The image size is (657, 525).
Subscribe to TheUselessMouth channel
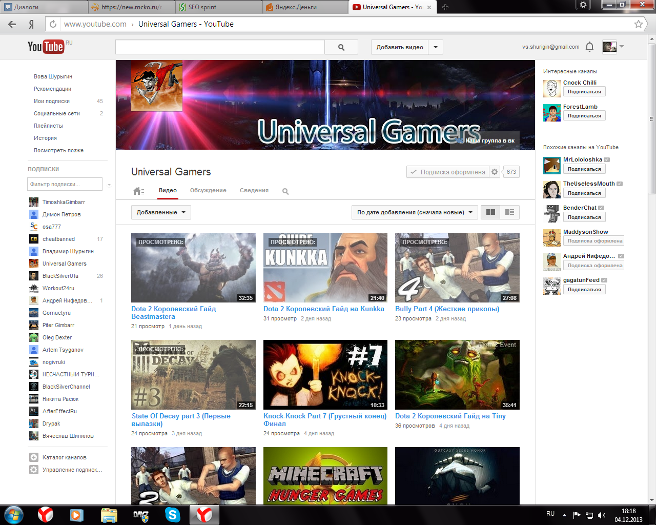584,193
